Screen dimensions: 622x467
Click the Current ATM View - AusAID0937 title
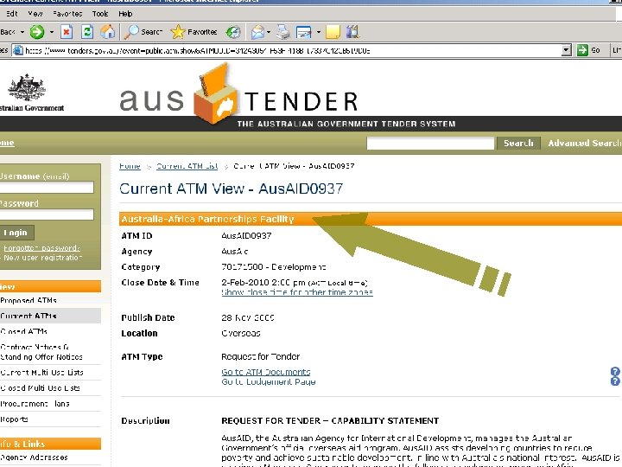coord(232,189)
